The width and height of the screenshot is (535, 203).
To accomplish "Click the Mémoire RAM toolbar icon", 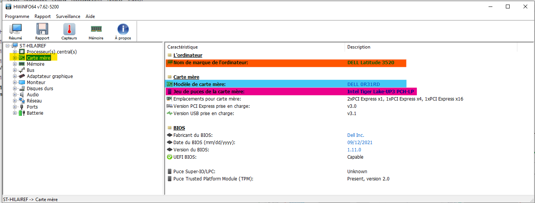I will tap(96, 29).
